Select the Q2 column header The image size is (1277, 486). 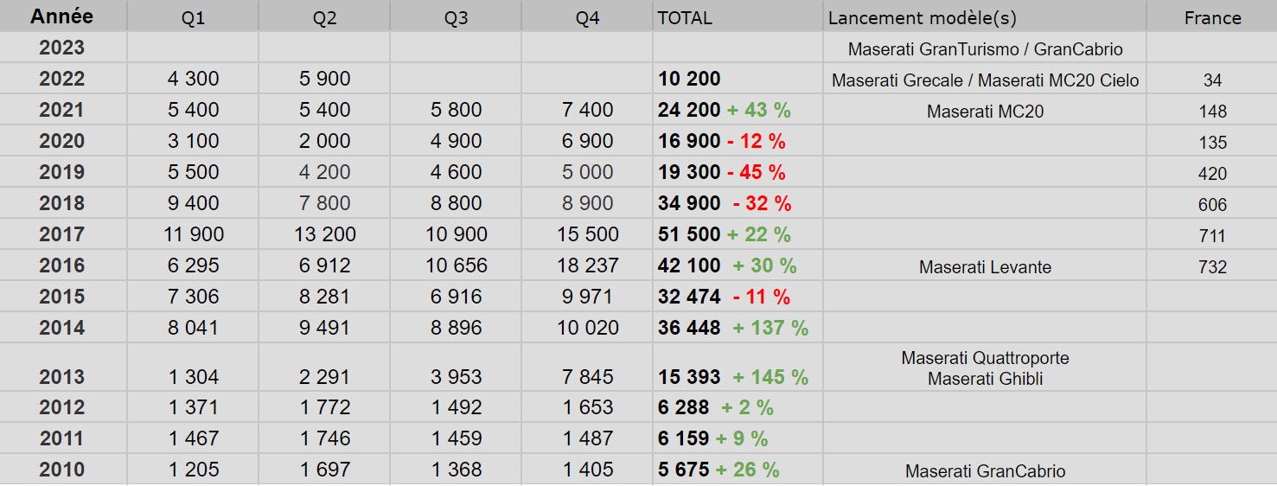pos(324,17)
